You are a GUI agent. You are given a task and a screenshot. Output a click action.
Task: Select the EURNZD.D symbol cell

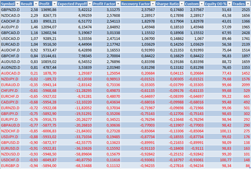10,108
